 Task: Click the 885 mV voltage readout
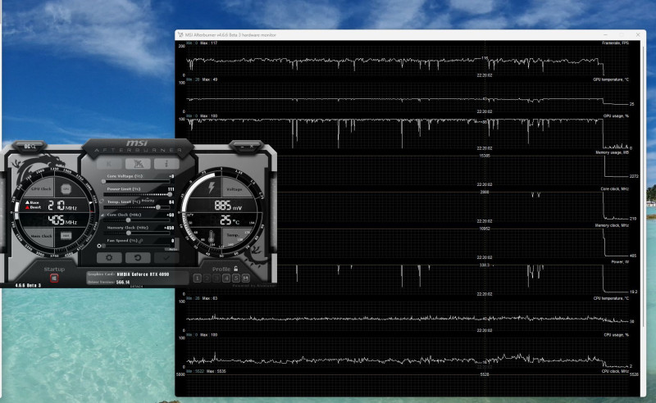tap(228, 206)
